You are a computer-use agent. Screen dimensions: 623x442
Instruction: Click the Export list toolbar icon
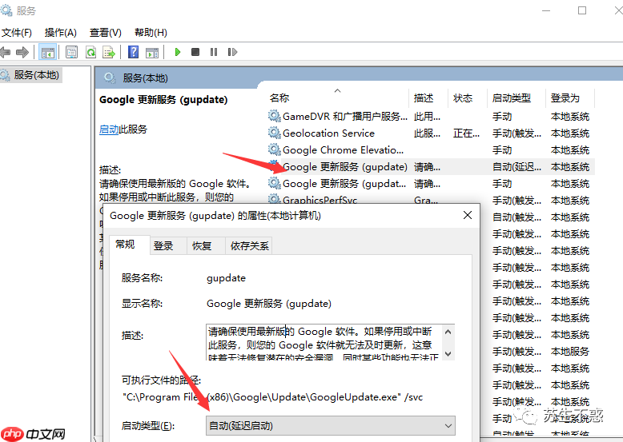109,52
